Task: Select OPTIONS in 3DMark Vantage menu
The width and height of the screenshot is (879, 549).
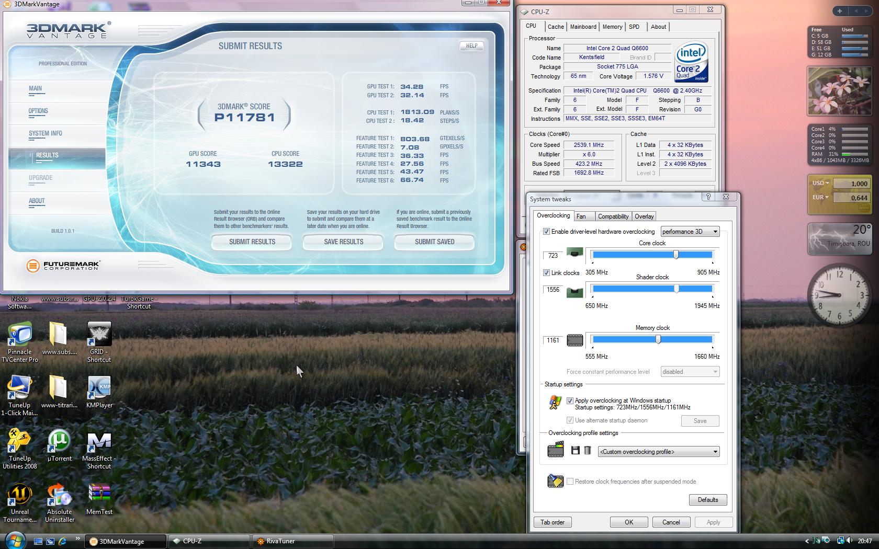Action: click(38, 111)
